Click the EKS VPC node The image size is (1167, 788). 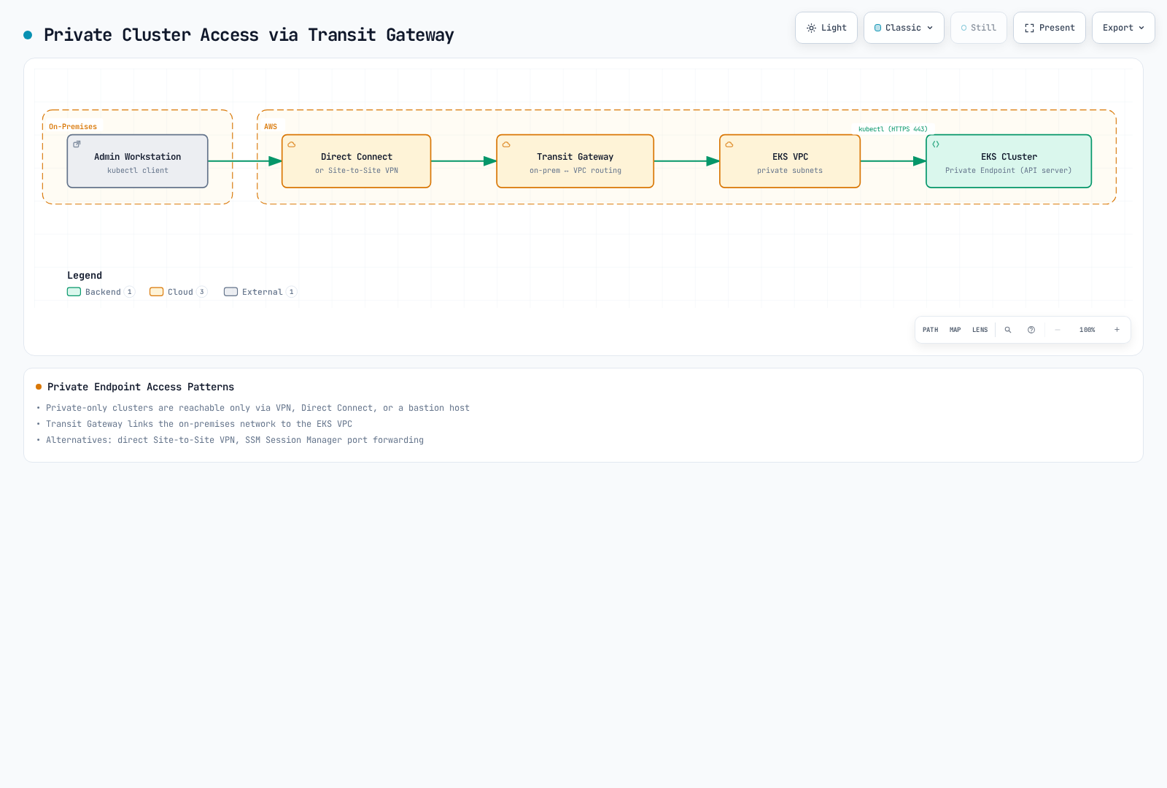pyautogui.click(x=790, y=161)
